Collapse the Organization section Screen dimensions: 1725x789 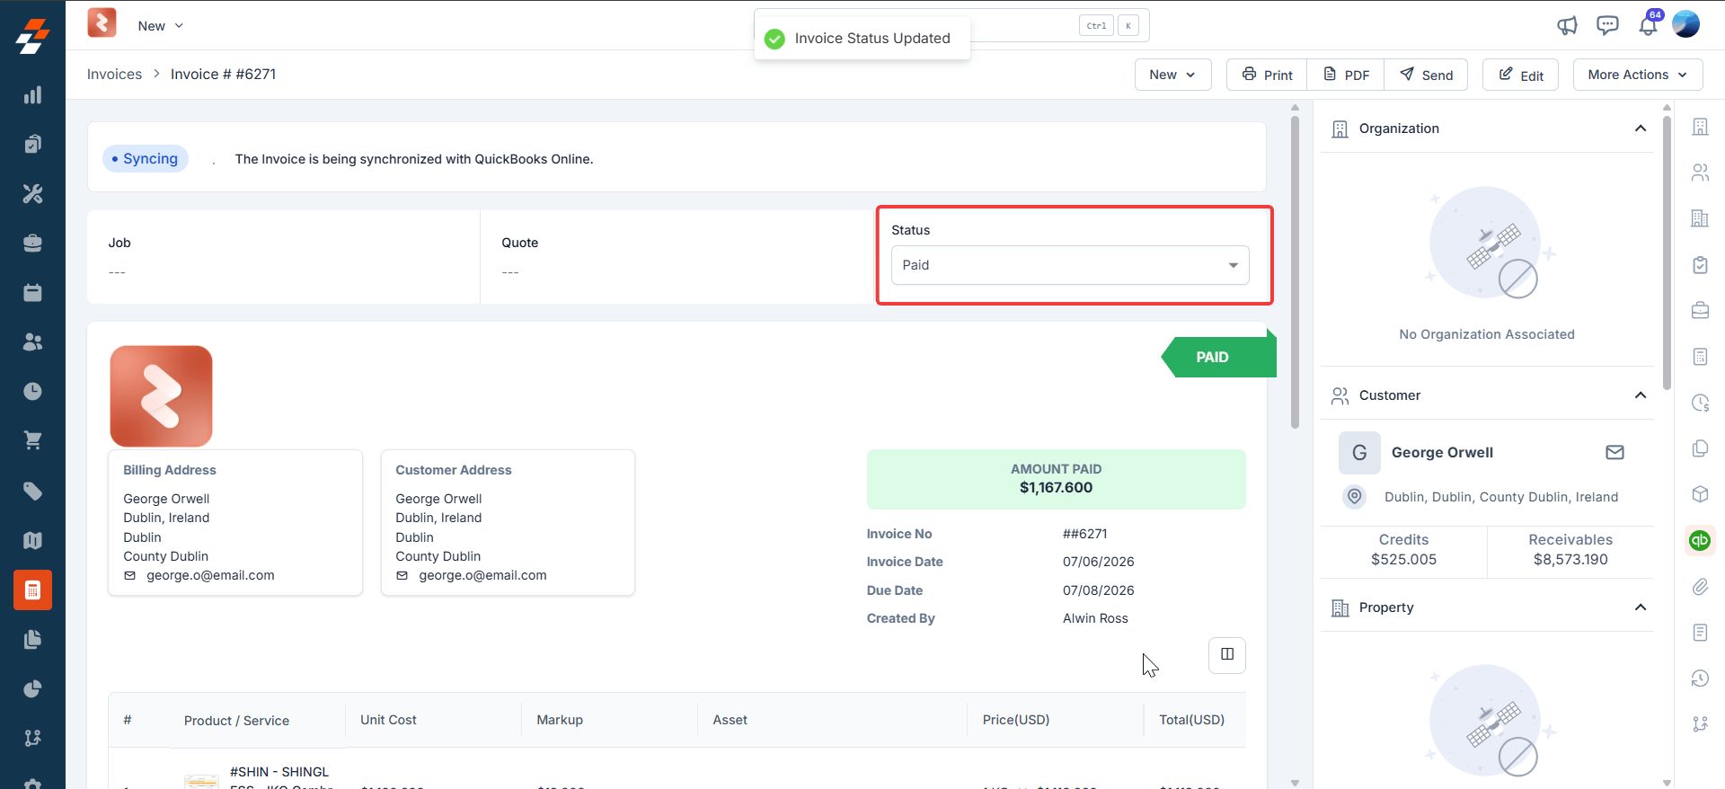(1641, 129)
